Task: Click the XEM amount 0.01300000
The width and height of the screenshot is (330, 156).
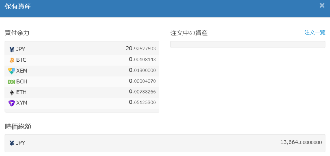Action: click(x=142, y=71)
